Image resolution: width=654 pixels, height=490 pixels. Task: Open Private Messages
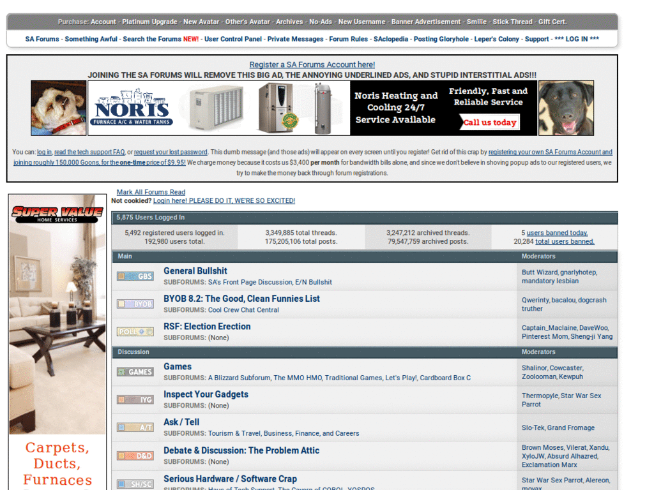(295, 39)
